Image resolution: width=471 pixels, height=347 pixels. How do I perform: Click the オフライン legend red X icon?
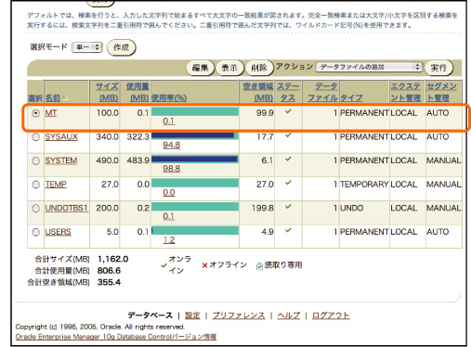[x=204, y=265]
